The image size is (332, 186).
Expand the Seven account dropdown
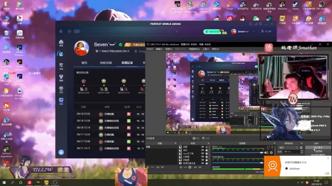254,32
